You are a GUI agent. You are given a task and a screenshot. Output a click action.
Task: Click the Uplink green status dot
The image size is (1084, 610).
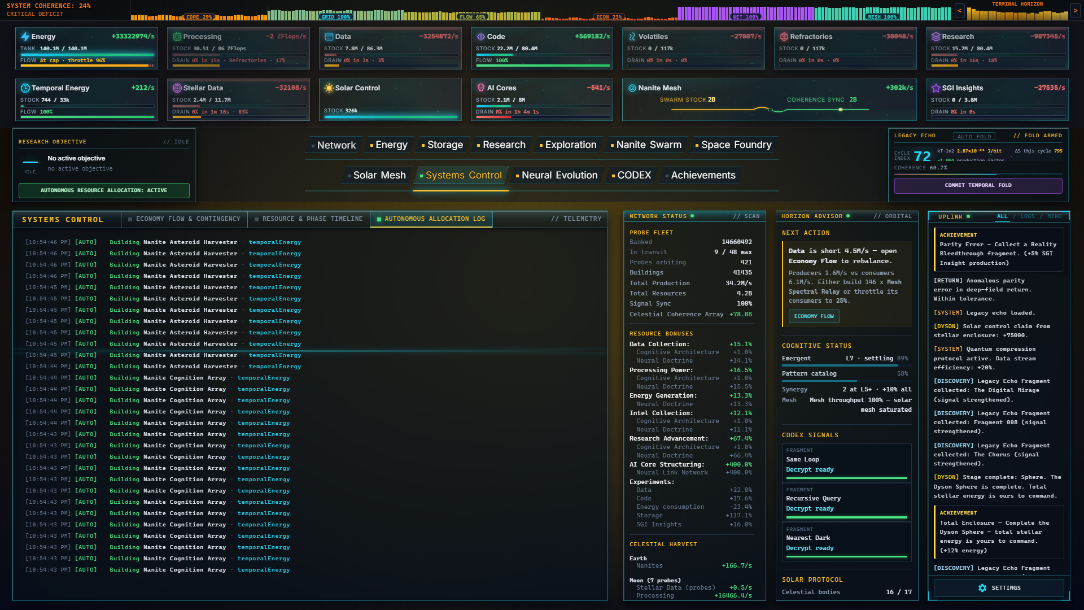pos(968,216)
